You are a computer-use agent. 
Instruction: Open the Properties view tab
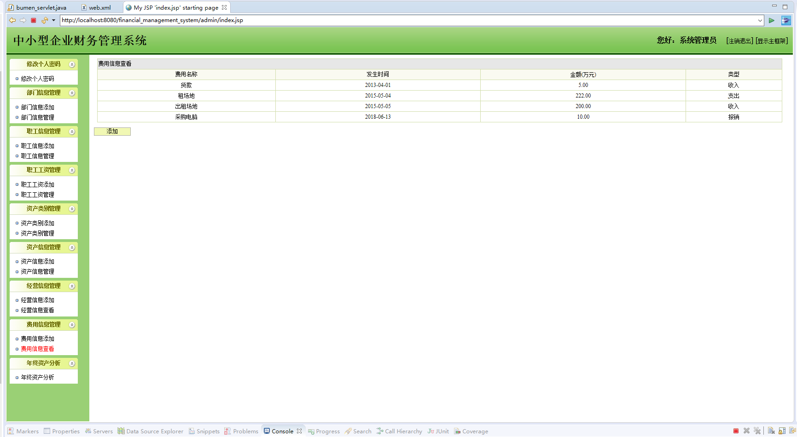pyautogui.click(x=62, y=431)
